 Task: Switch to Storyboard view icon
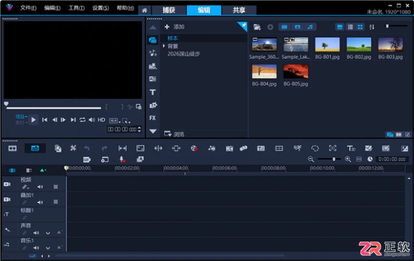[12, 148]
